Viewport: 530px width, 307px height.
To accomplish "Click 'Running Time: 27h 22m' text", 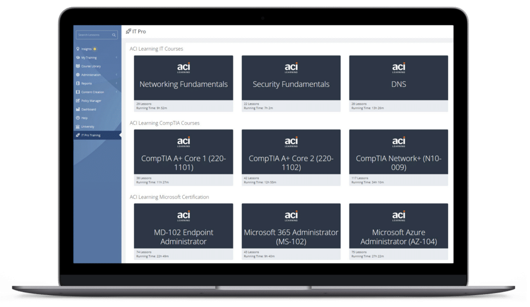I will click(367, 256).
